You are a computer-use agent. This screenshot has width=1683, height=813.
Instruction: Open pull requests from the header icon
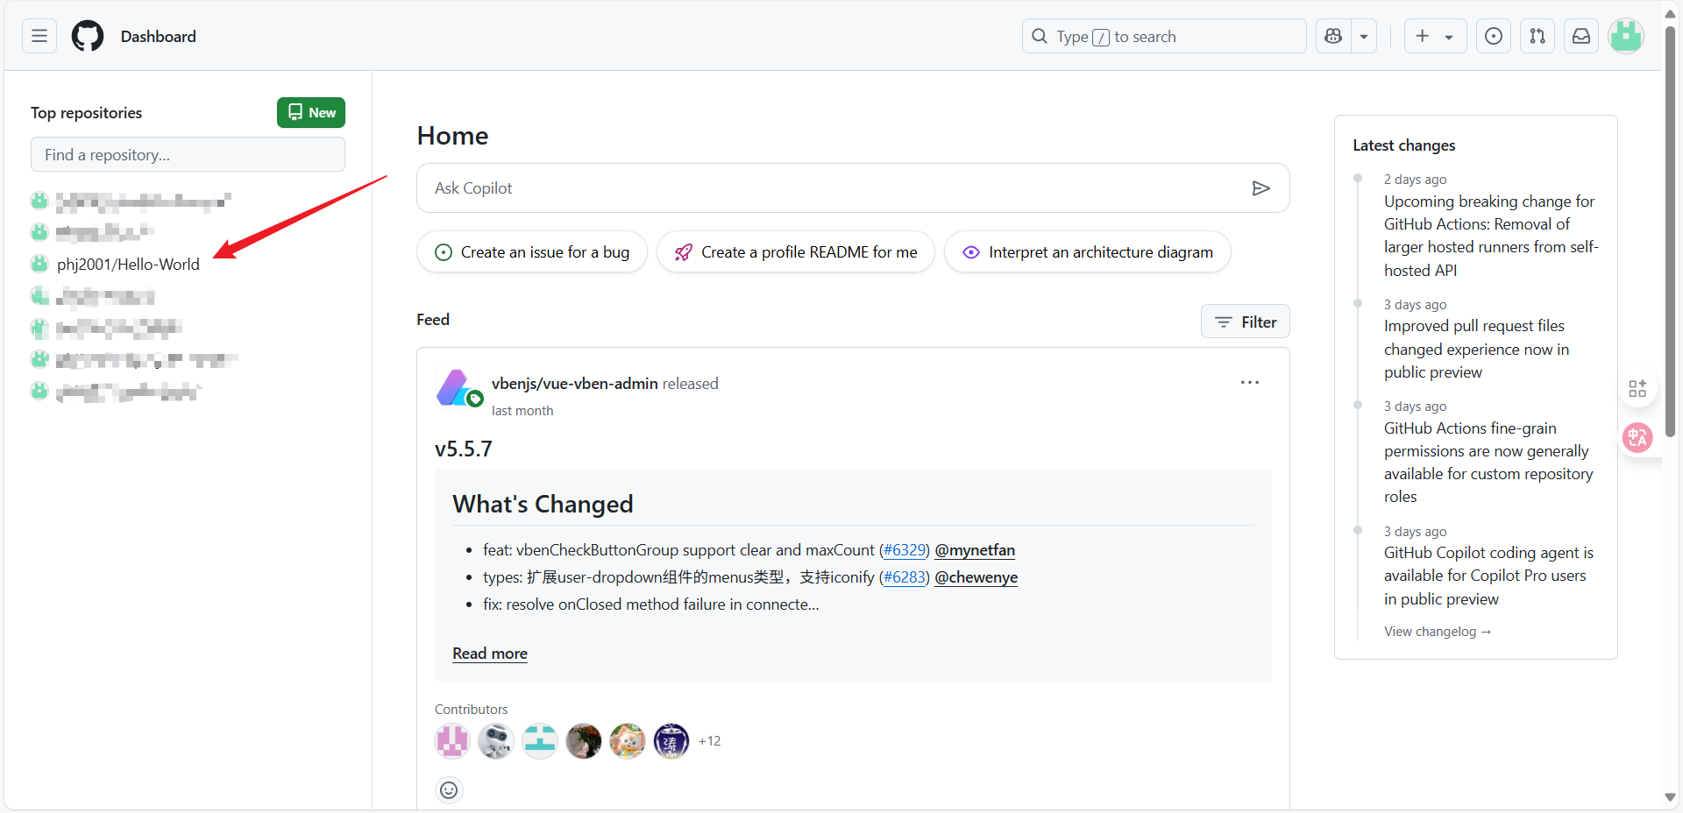[x=1537, y=36]
